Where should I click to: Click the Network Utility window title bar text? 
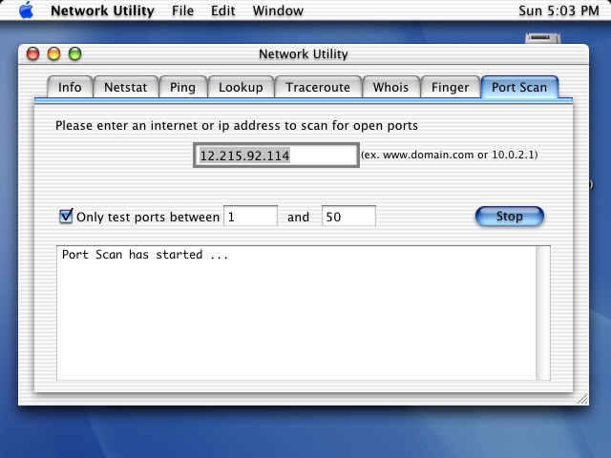(304, 53)
